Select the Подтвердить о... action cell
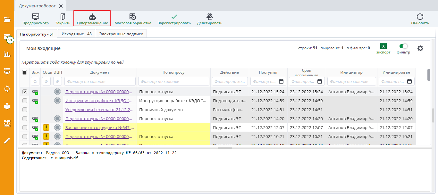The height and width of the screenshot is (195, 438). click(x=230, y=101)
